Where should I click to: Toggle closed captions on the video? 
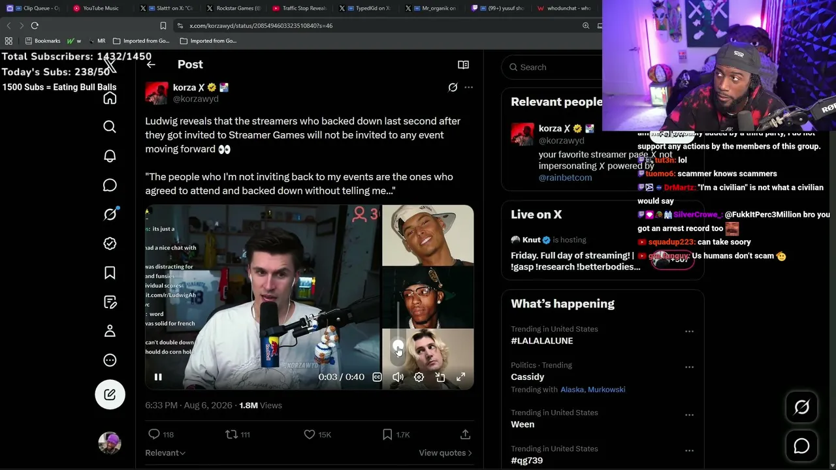[x=377, y=377]
